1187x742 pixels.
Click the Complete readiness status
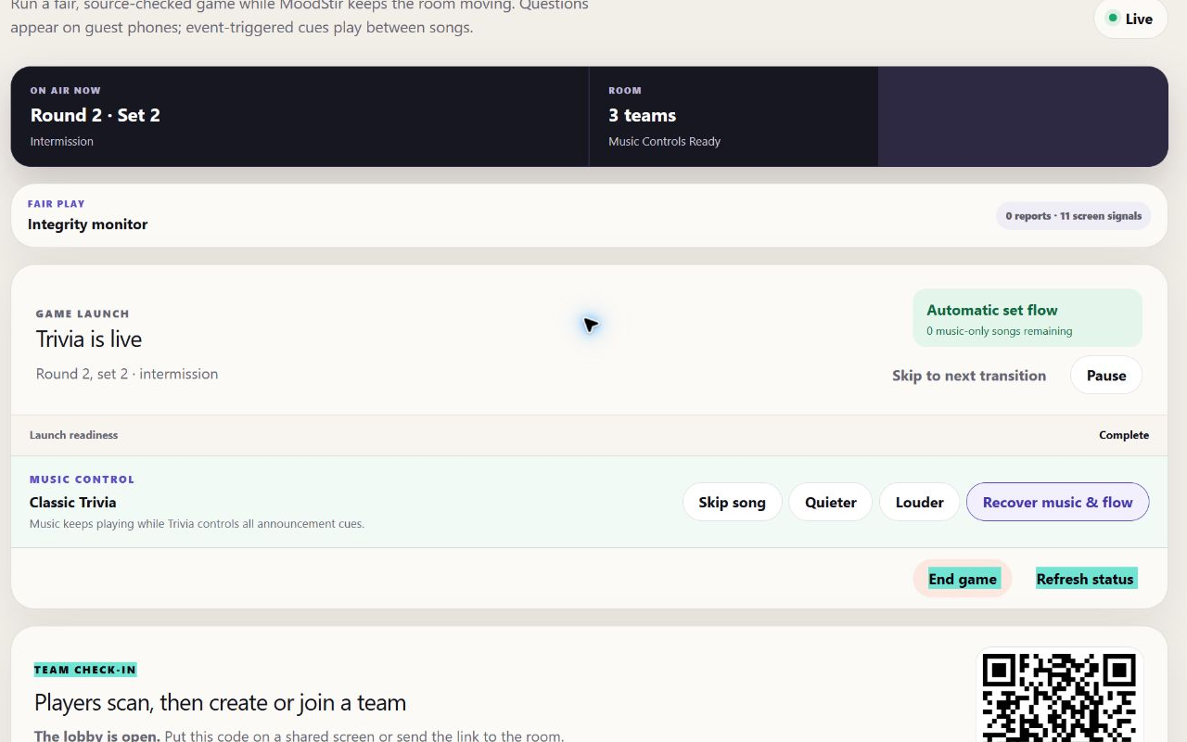[x=1124, y=435]
